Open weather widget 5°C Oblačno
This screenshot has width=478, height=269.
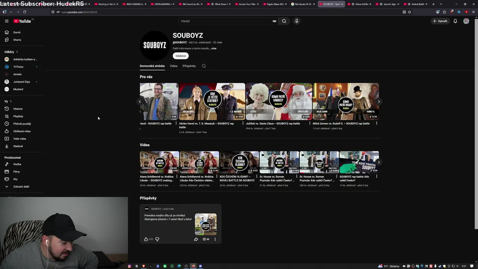tap(389, 266)
